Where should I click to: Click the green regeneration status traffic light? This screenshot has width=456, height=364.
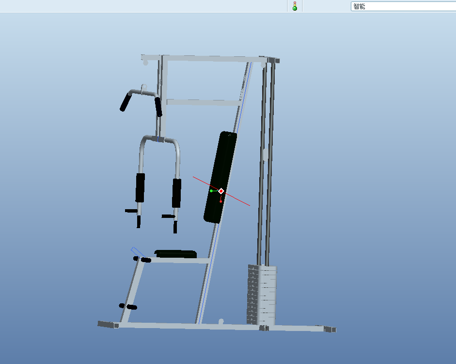click(x=295, y=6)
